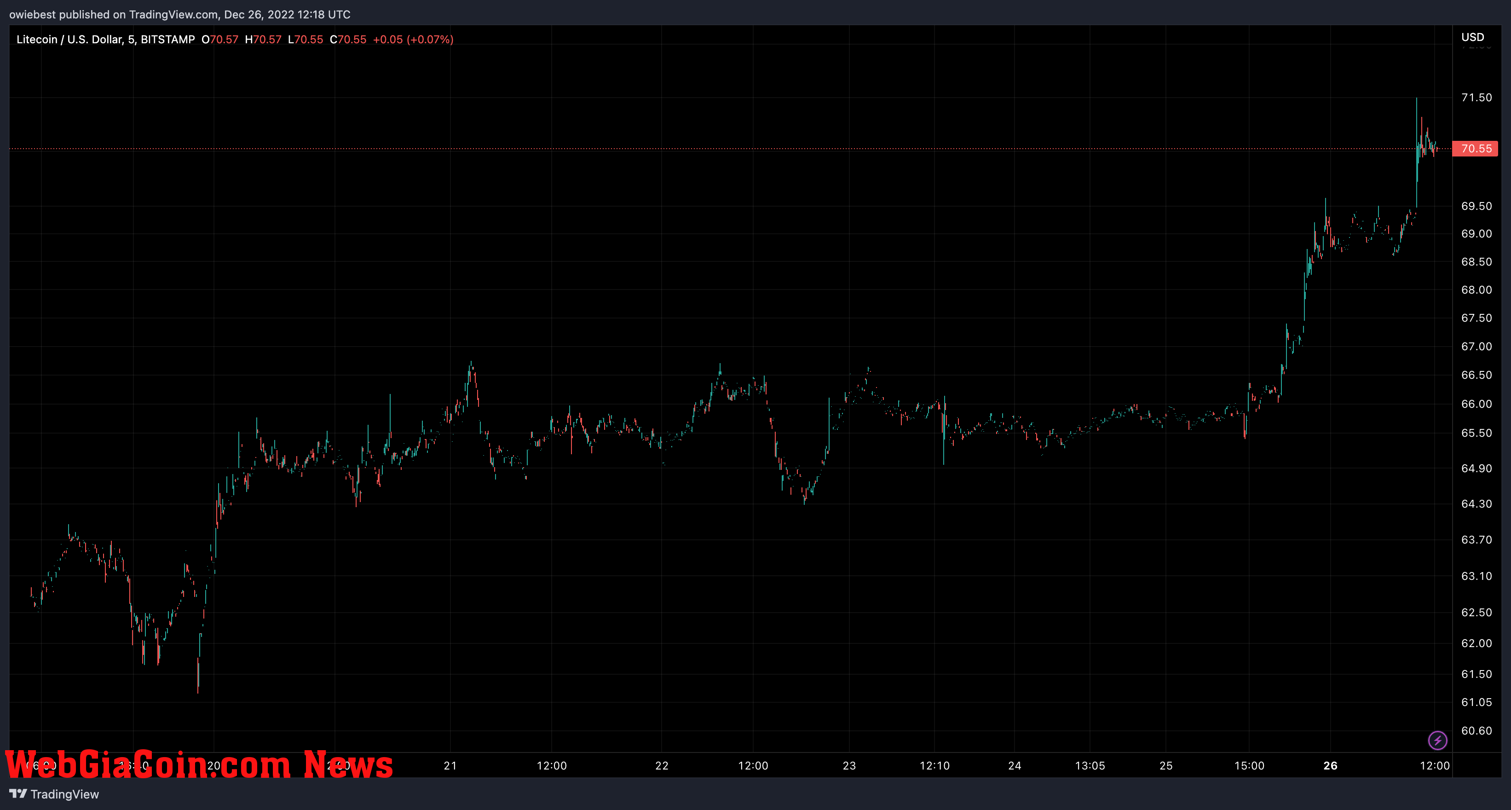Viewport: 1511px width, 810px height.
Task: Click the high value H70.57
Action: 263,39
